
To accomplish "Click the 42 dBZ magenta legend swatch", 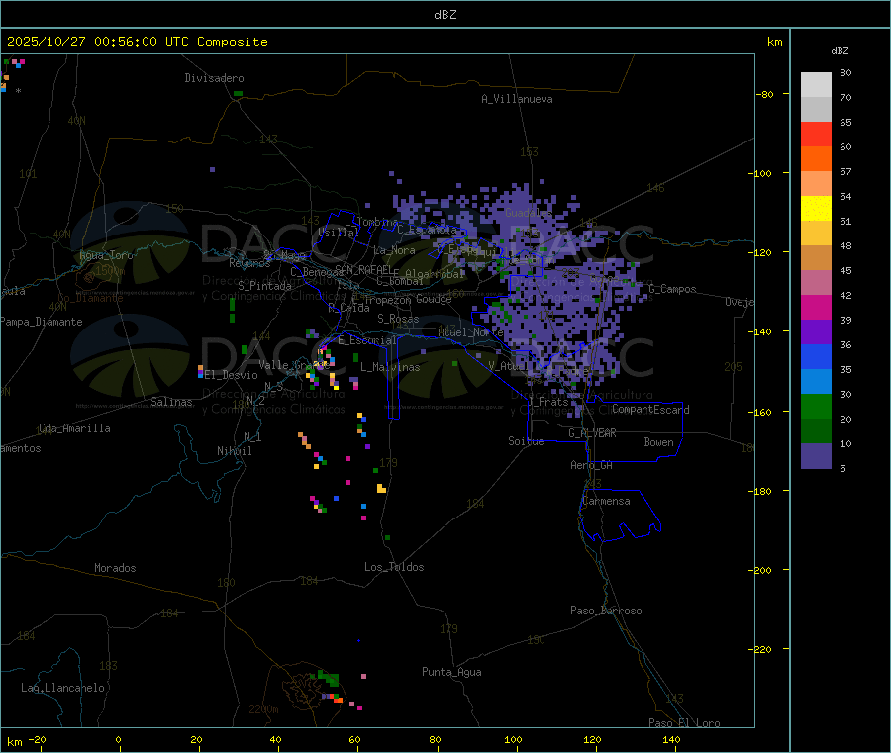I will click(x=816, y=307).
